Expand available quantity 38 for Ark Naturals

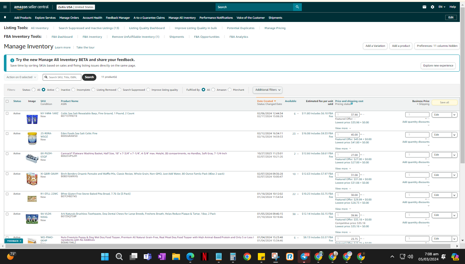296,214
